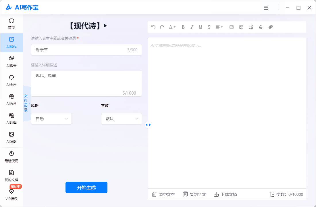Click the redo arrow in editor toolbar
This screenshot has height=207, width=316.
[162, 27]
